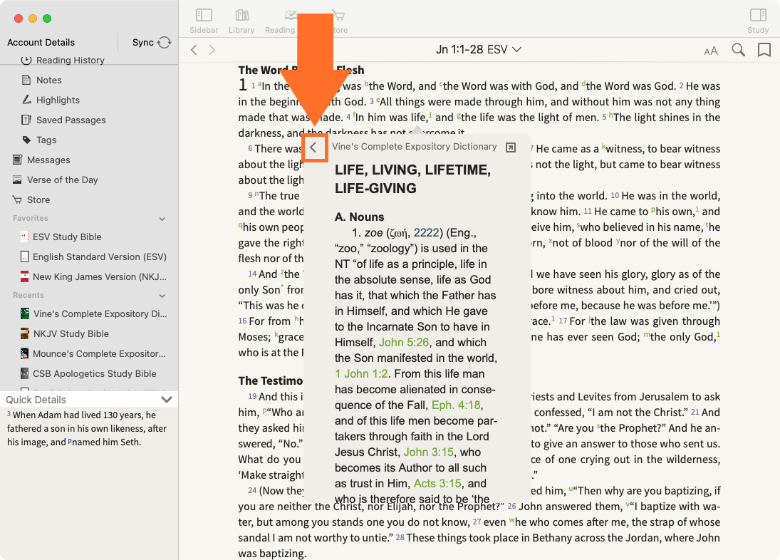Click verse number 19 in passage
Image resolution: width=780 pixels, height=560 pixels.
coord(252,396)
